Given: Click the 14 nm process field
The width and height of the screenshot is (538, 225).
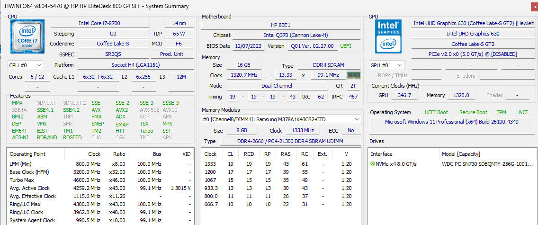Looking at the screenshot, I should pos(179,23).
